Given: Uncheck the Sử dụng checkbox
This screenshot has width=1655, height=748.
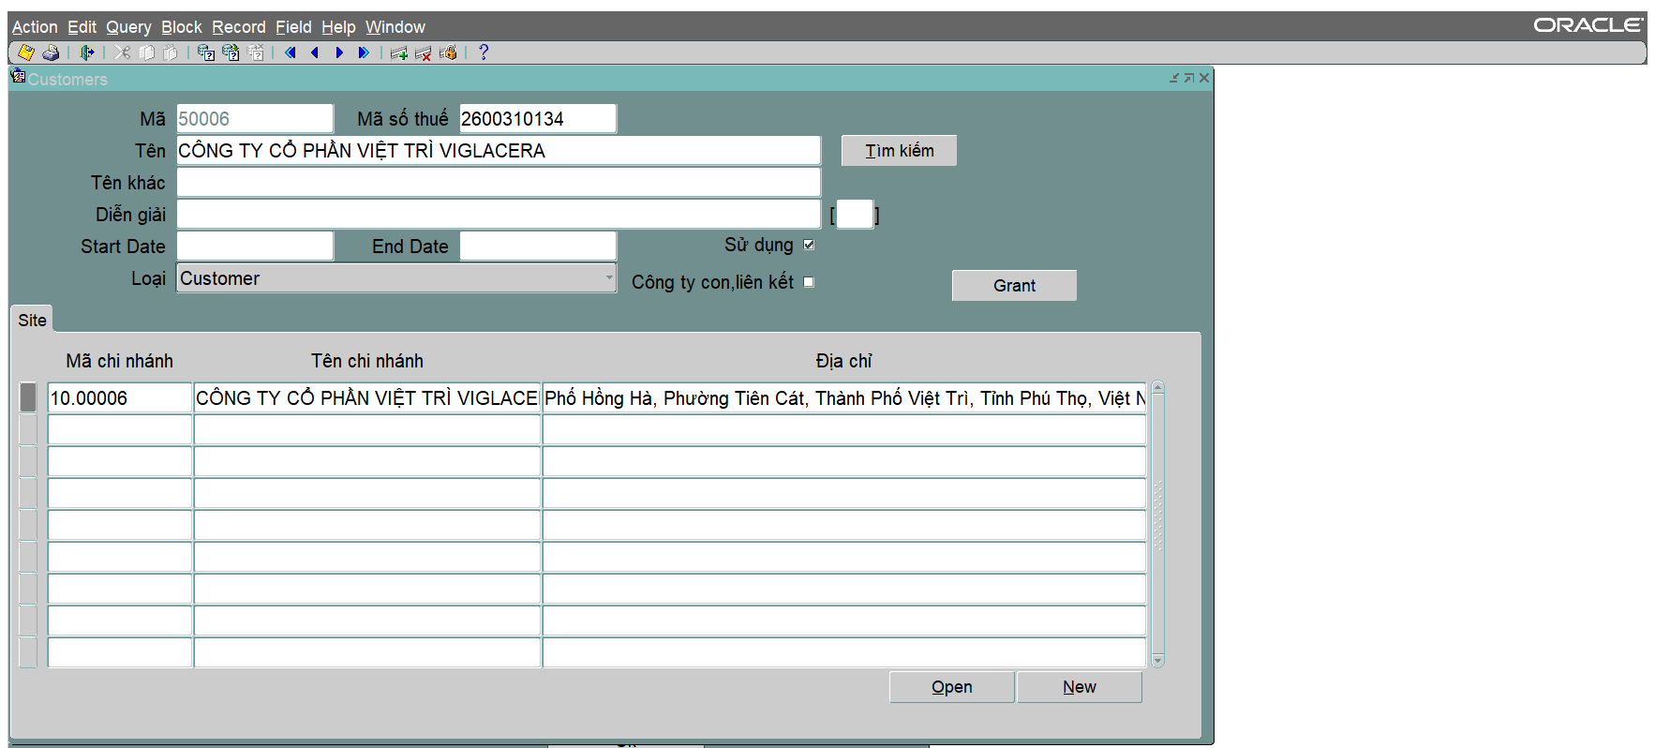Looking at the screenshot, I should click(x=809, y=245).
